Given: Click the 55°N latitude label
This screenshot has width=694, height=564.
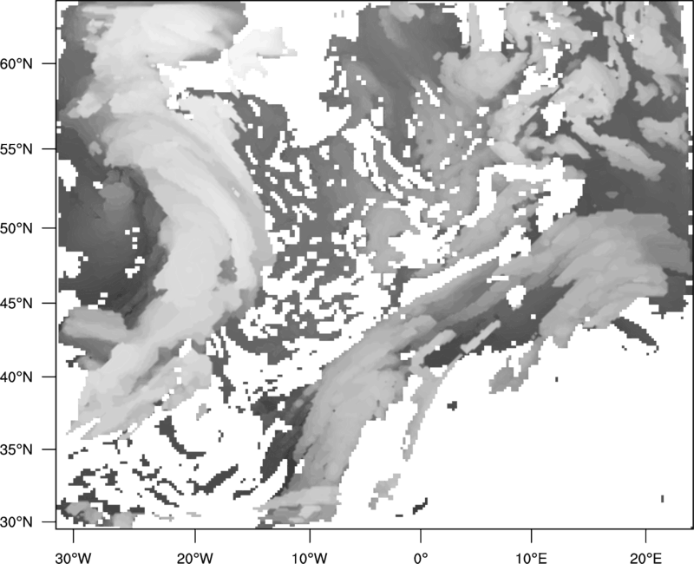Looking at the screenshot, I should [x=16, y=149].
